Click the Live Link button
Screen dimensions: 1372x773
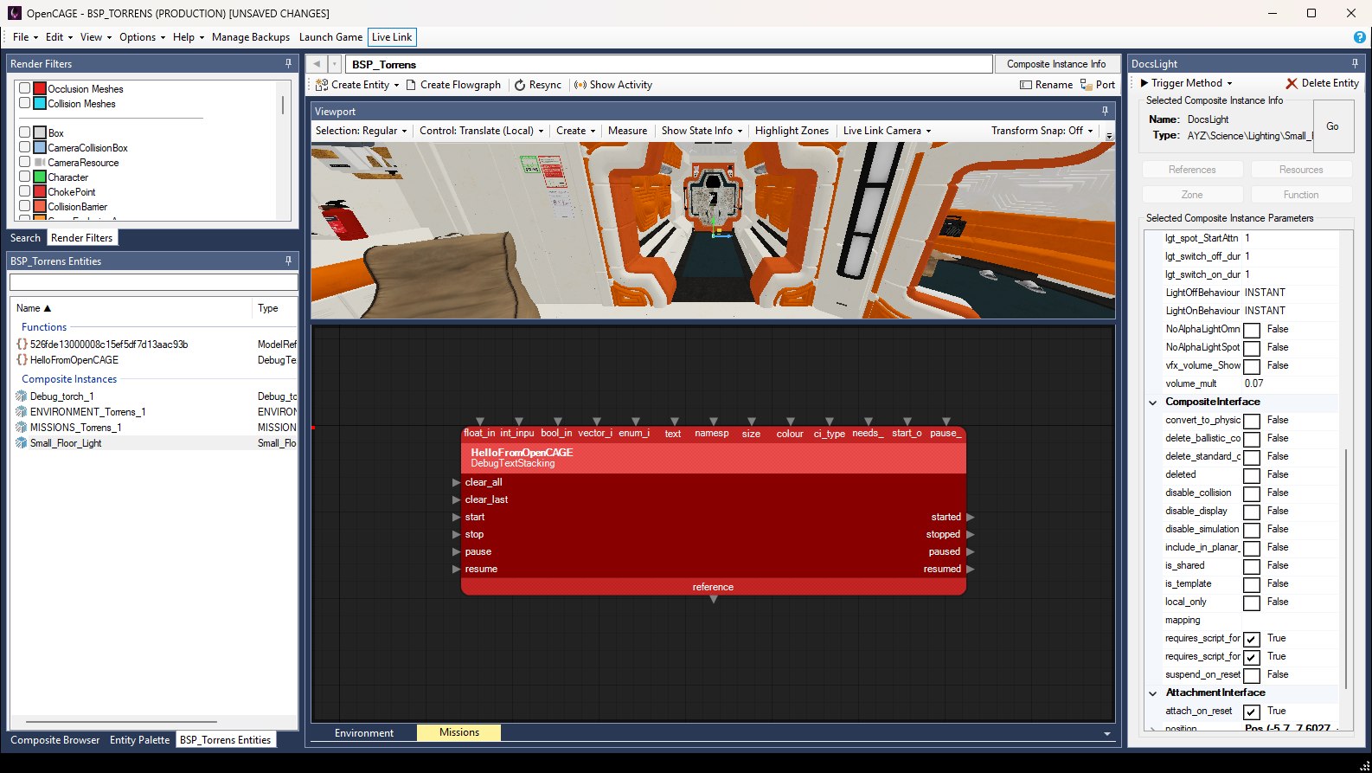(392, 37)
